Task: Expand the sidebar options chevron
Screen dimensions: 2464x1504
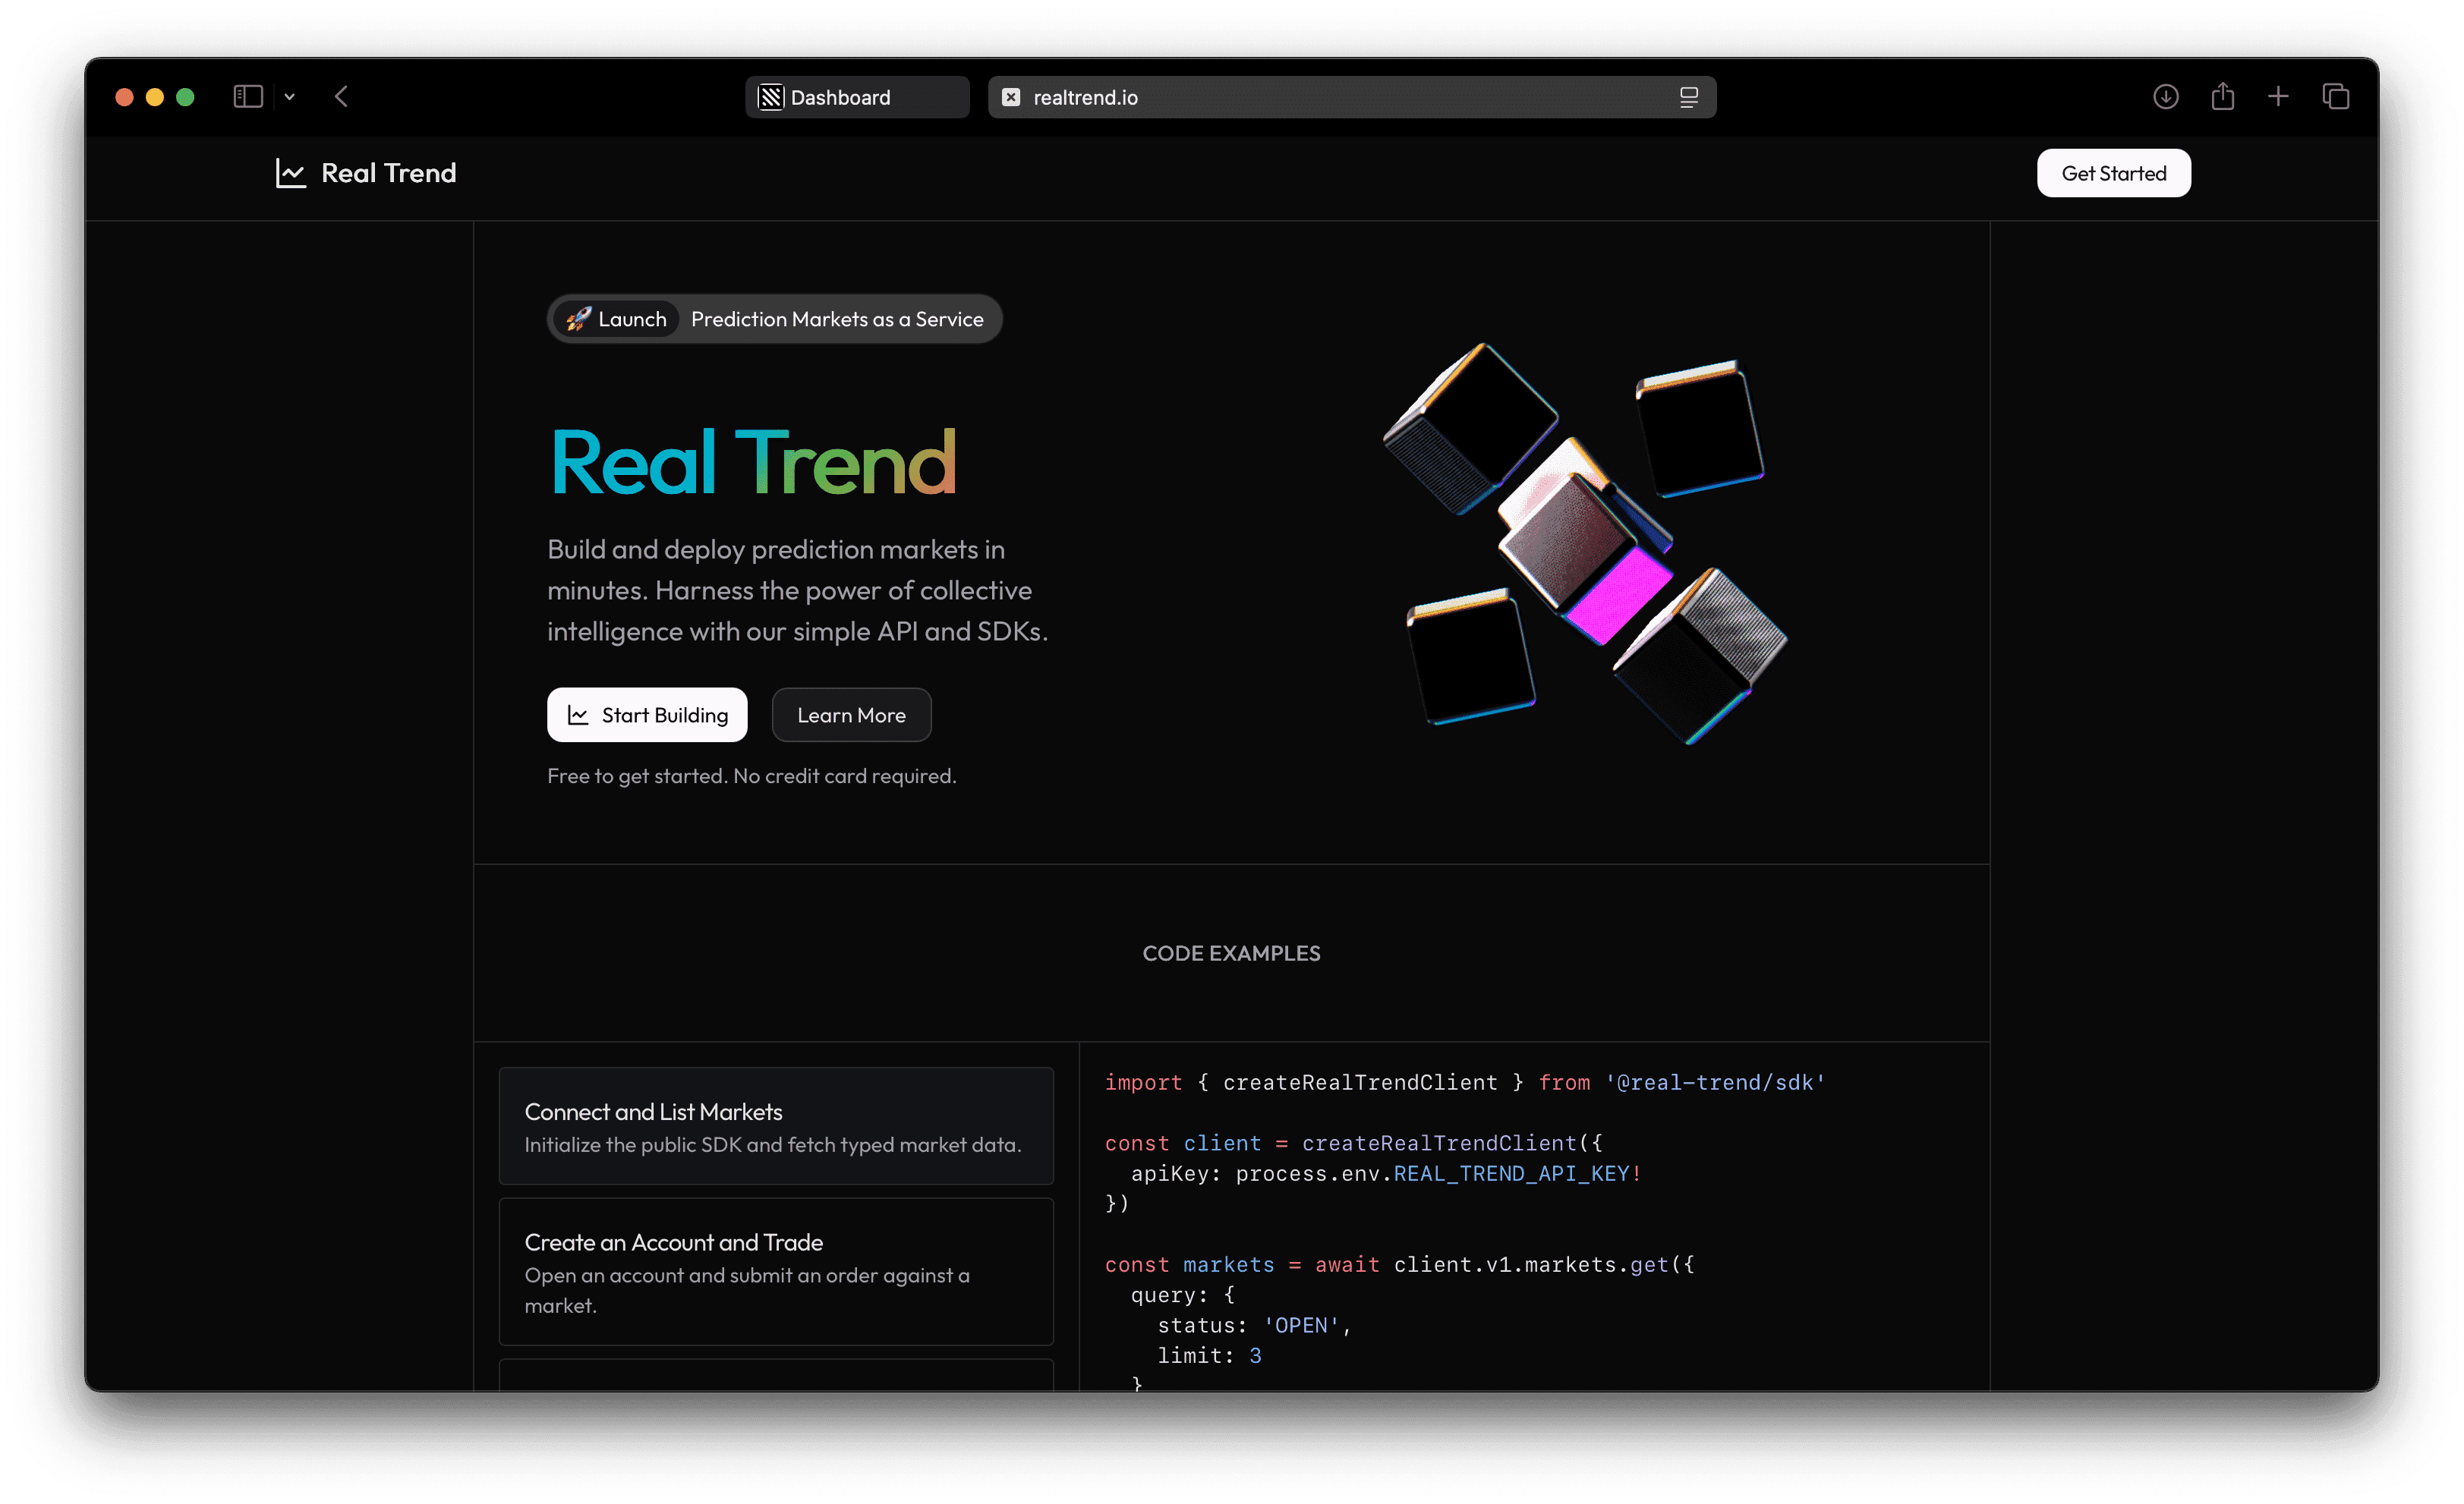Action: click(x=290, y=96)
